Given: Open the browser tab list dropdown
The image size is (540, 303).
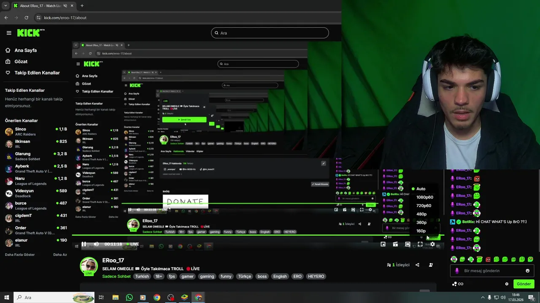Looking at the screenshot, I should [5, 6].
